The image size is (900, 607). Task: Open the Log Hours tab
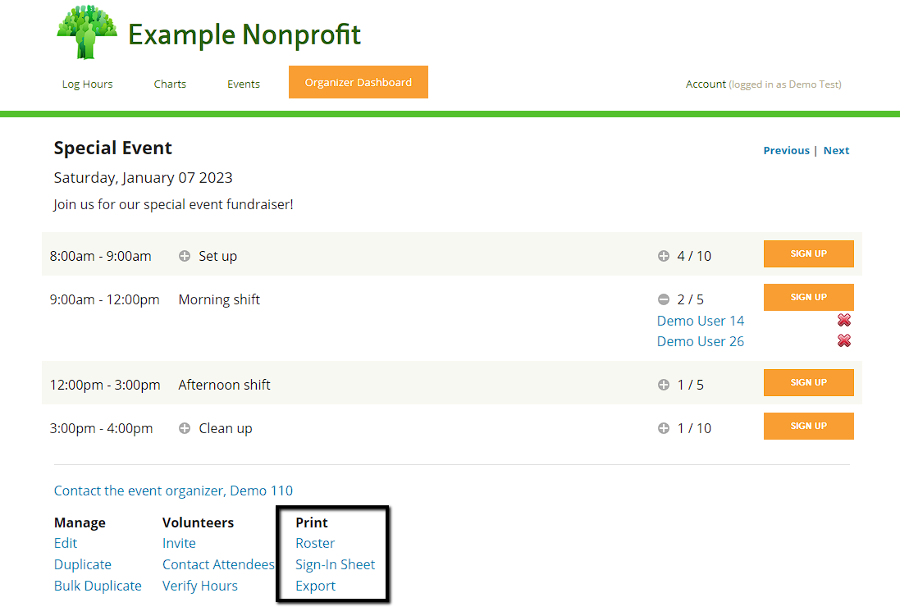coord(87,84)
